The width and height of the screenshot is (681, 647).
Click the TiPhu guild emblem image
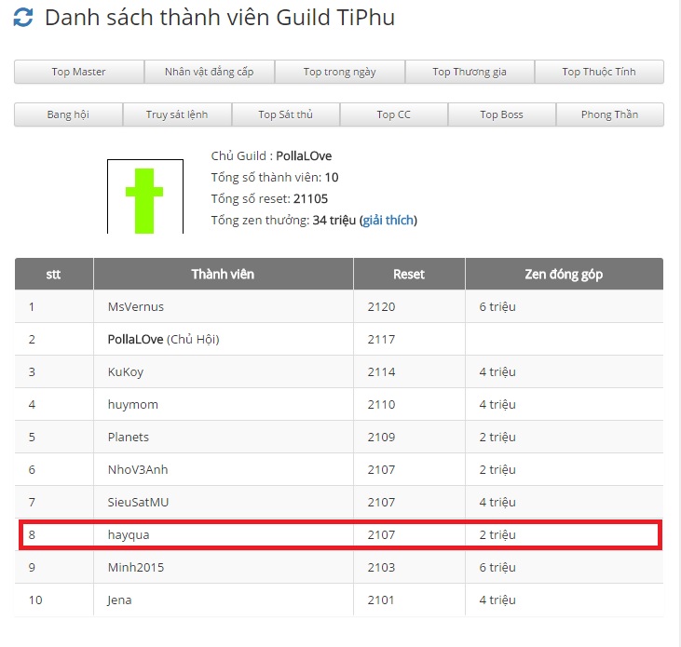[x=144, y=196]
